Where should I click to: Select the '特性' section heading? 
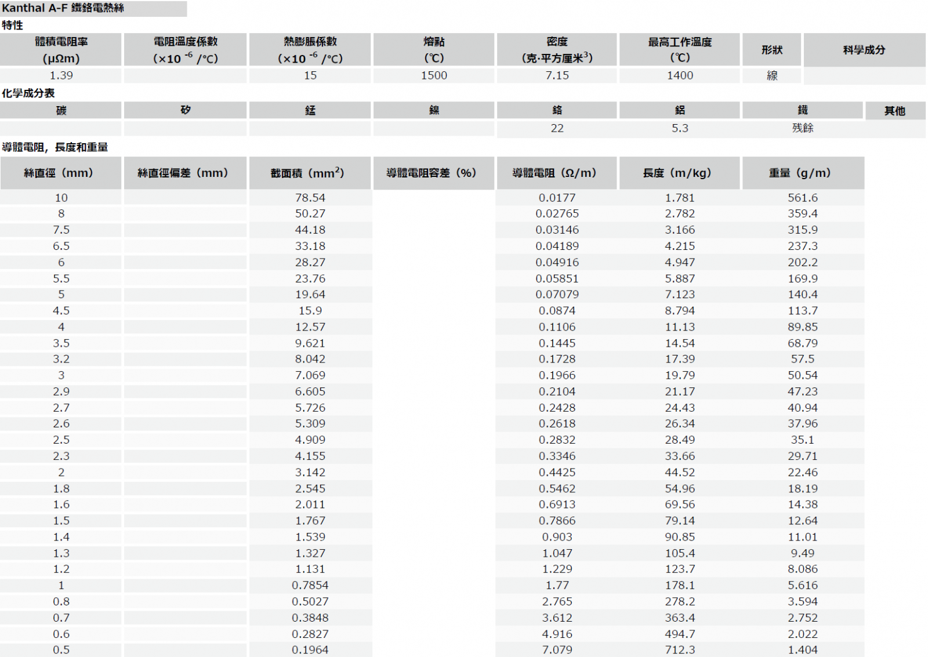(13, 25)
